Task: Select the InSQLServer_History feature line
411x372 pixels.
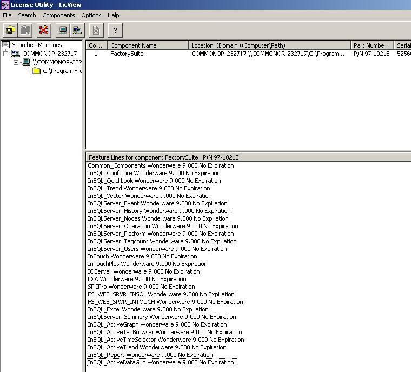Action: pyautogui.click(x=159, y=211)
